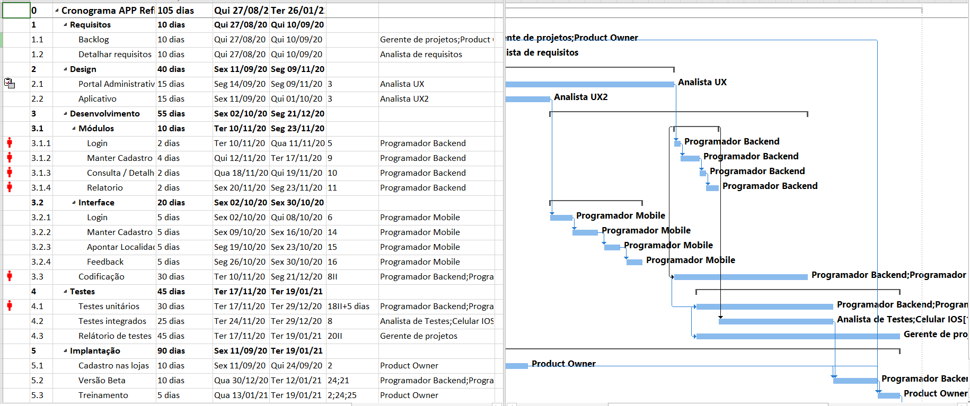Select the Treinamento task name cell
The image size is (970, 406).
click(x=104, y=395)
